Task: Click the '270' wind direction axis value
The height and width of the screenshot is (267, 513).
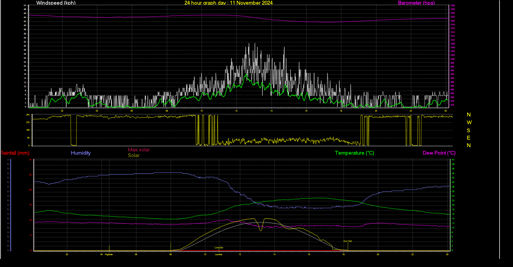Action: 28,122
